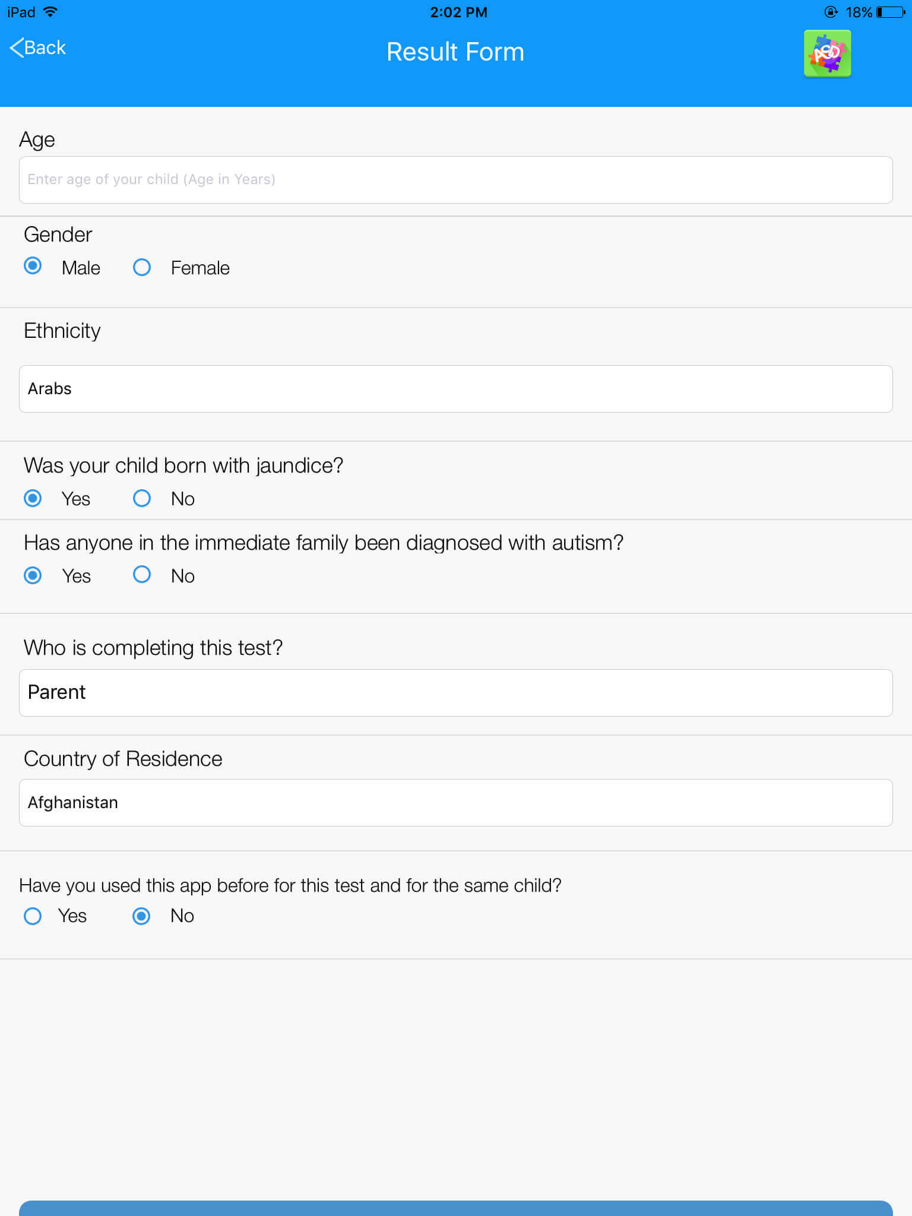This screenshot has width=912, height=1216.
Task: Focus the child age input field
Action: 456,180
